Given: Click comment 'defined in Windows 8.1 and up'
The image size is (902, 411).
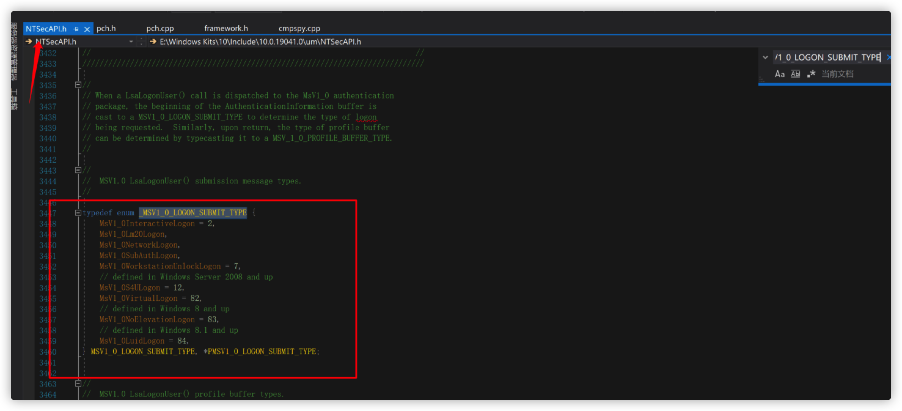Looking at the screenshot, I should coord(169,330).
